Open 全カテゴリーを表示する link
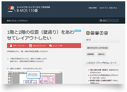The height and width of the screenshot is (92, 127). point(108,8)
